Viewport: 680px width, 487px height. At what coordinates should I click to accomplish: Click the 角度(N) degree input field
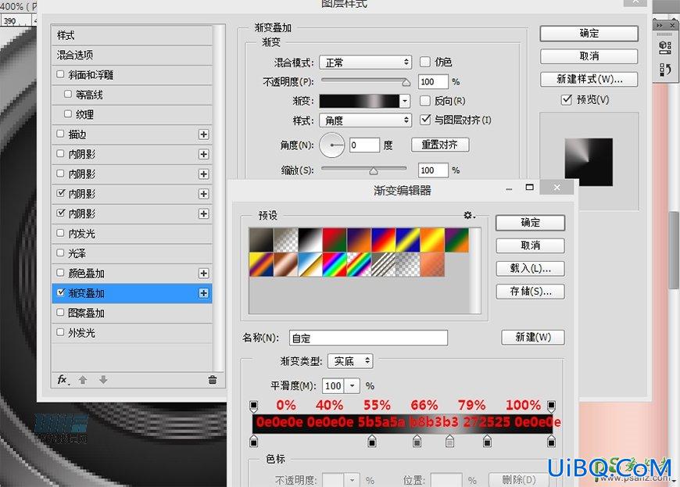point(365,145)
